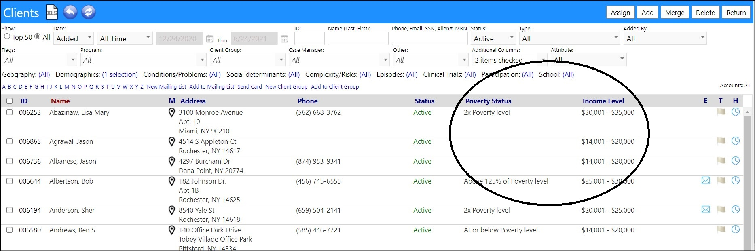The width and height of the screenshot is (755, 251).
Task: Sort by the Poverty Status column header
Action: tap(488, 101)
